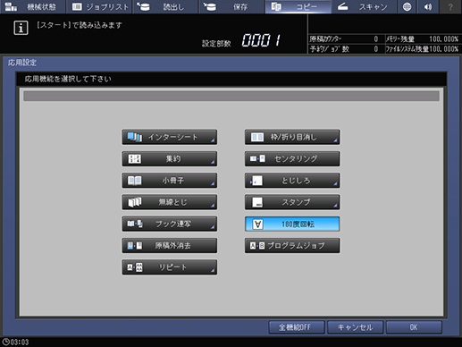Open インターシート settings
This screenshot has height=347, width=462.
170,137
